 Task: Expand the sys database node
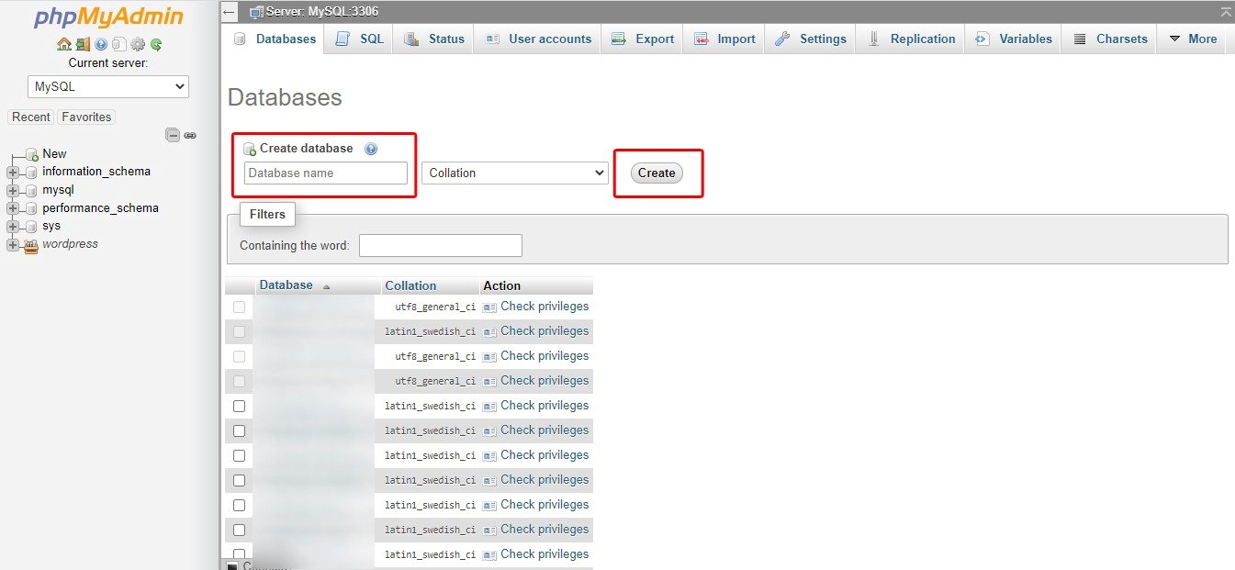(x=13, y=226)
